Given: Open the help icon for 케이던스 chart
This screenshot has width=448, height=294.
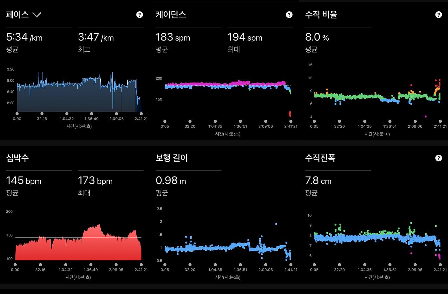Looking at the screenshot, I should pyautogui.click(x=289, y=15).
